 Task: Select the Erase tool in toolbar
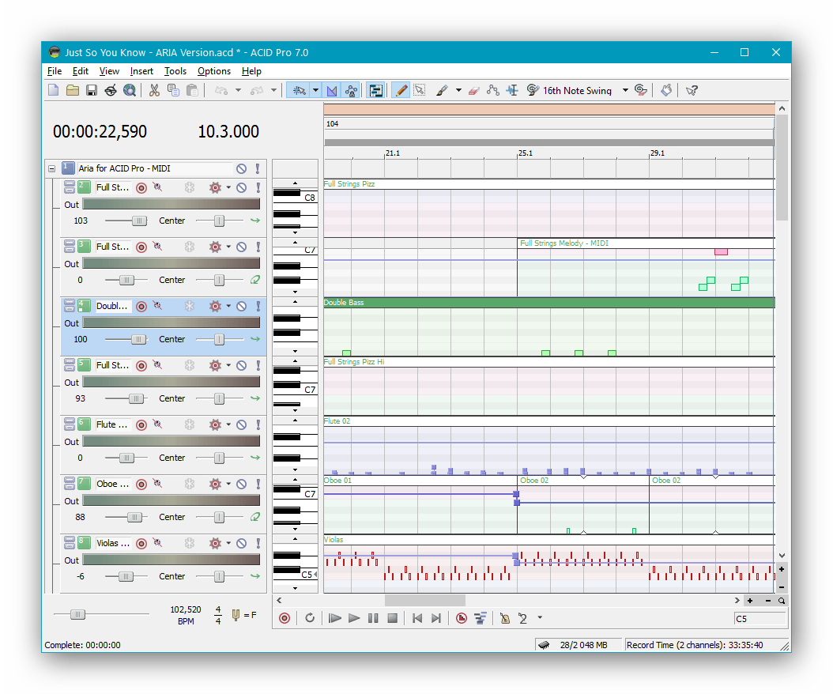tap(473, 90)
